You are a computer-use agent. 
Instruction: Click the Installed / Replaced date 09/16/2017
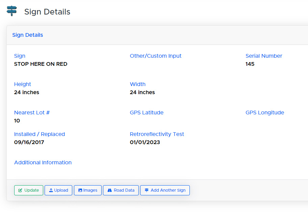click(29, 142)
